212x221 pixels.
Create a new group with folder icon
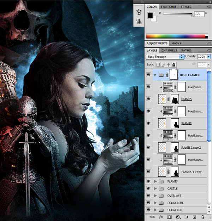coord(186,217)
